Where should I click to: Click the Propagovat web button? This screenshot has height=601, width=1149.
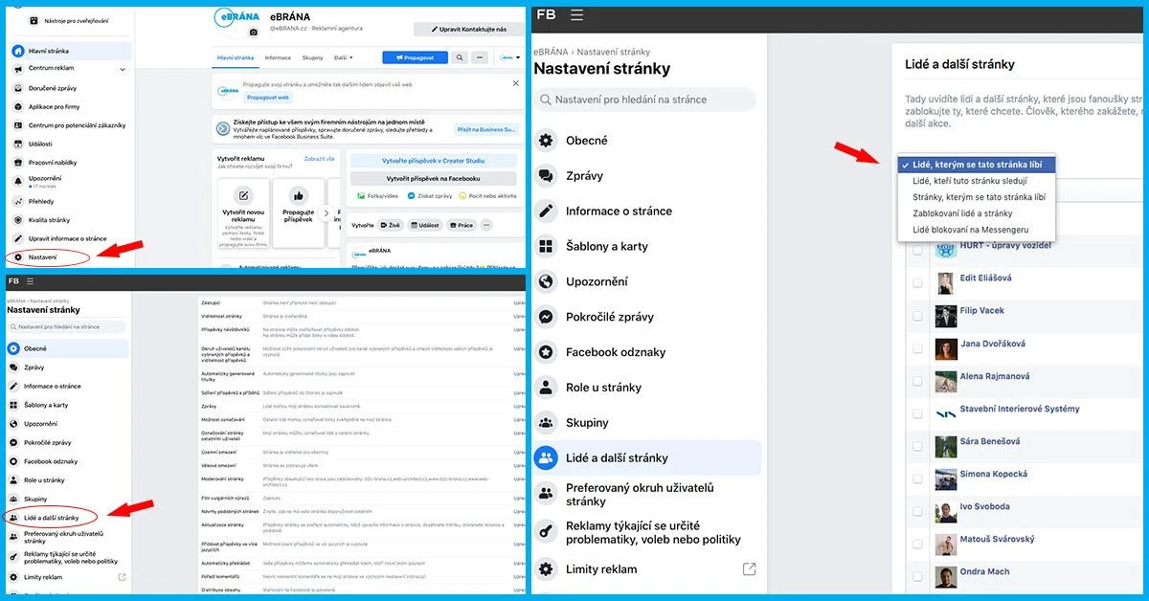(267, 98)
